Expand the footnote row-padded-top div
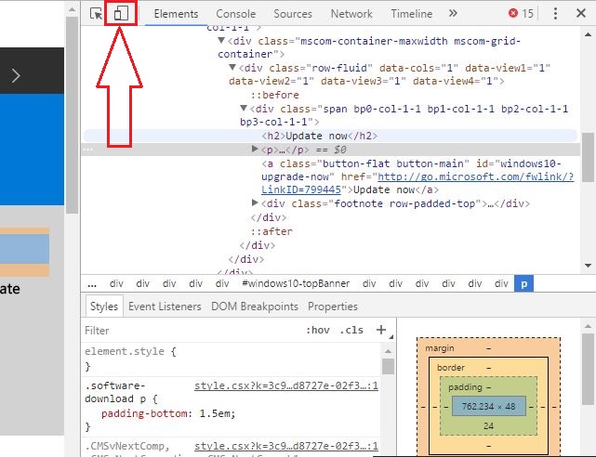The height and width of the screenshot is (457, 596). point(257,203)
